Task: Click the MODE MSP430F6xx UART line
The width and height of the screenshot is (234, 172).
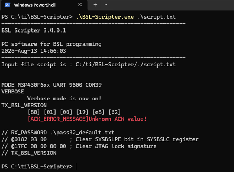Action: [x=52, y=85]
